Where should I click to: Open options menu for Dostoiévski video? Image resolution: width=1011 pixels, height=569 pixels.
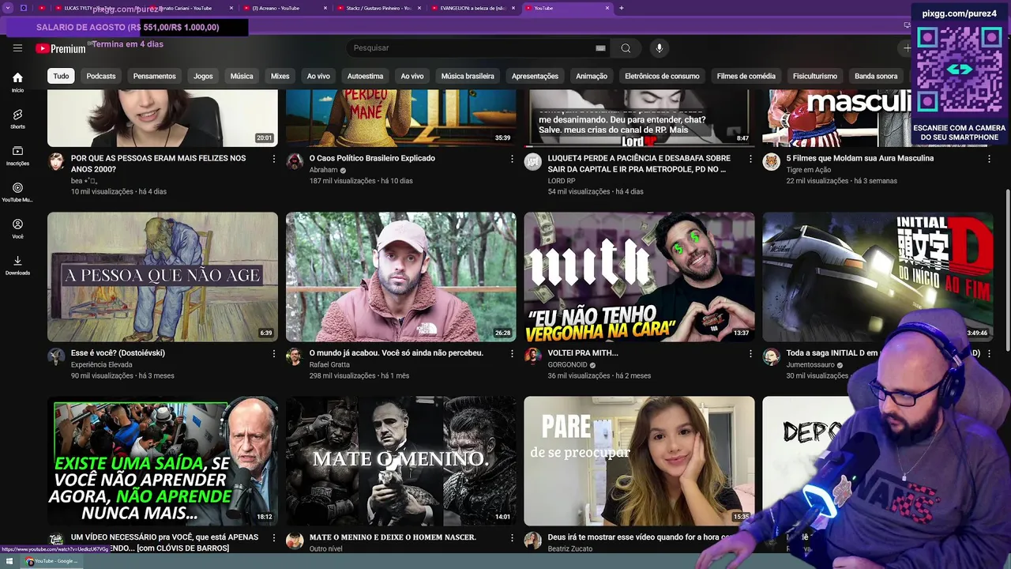pyautogui.click(x=273, y=354)
